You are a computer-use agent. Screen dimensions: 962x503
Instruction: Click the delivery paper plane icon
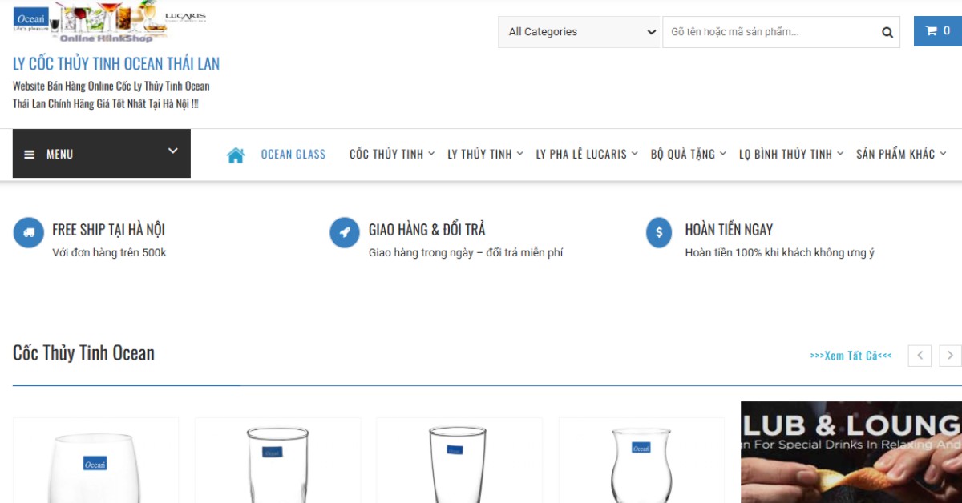point(345,233)
